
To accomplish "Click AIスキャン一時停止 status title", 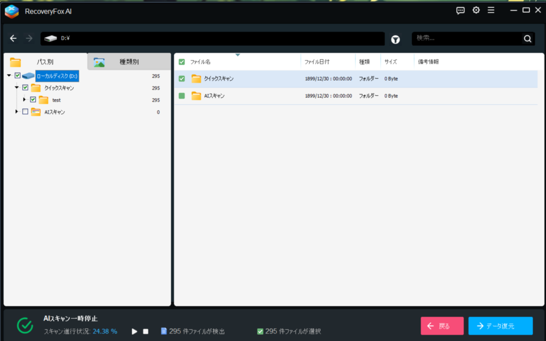I will pyautogui.click(x=70, y=319).
